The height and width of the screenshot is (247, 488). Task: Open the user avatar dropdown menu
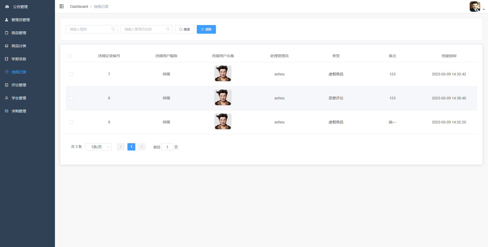tap(477, 7)
